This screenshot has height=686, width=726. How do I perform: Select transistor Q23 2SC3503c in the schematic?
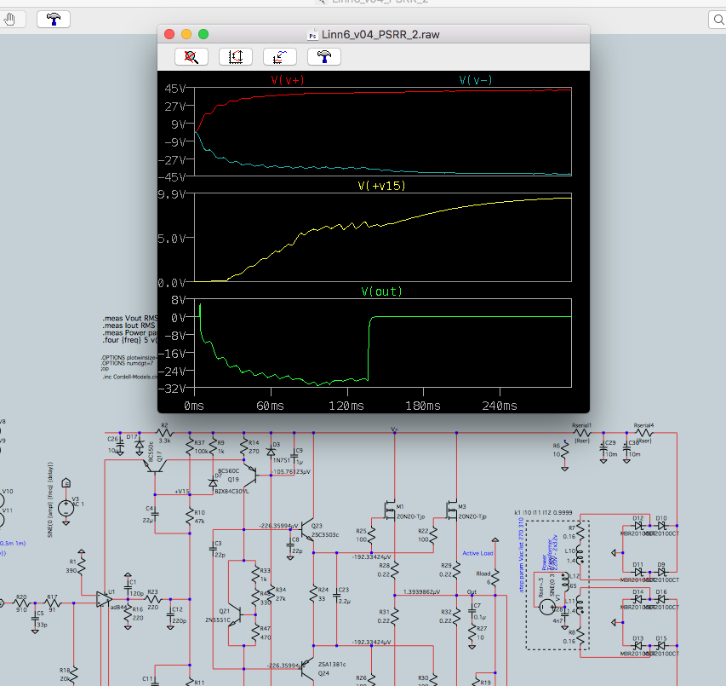coord(308,529)
